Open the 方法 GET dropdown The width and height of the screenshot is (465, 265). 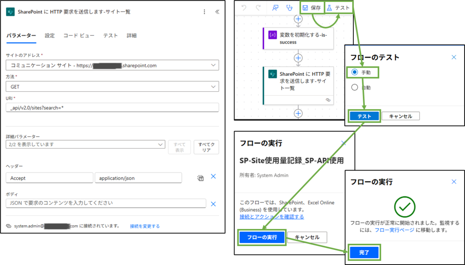[x=112, y=87]
